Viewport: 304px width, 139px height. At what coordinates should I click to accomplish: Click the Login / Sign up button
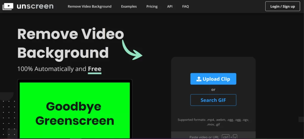[x=283, y=7]
